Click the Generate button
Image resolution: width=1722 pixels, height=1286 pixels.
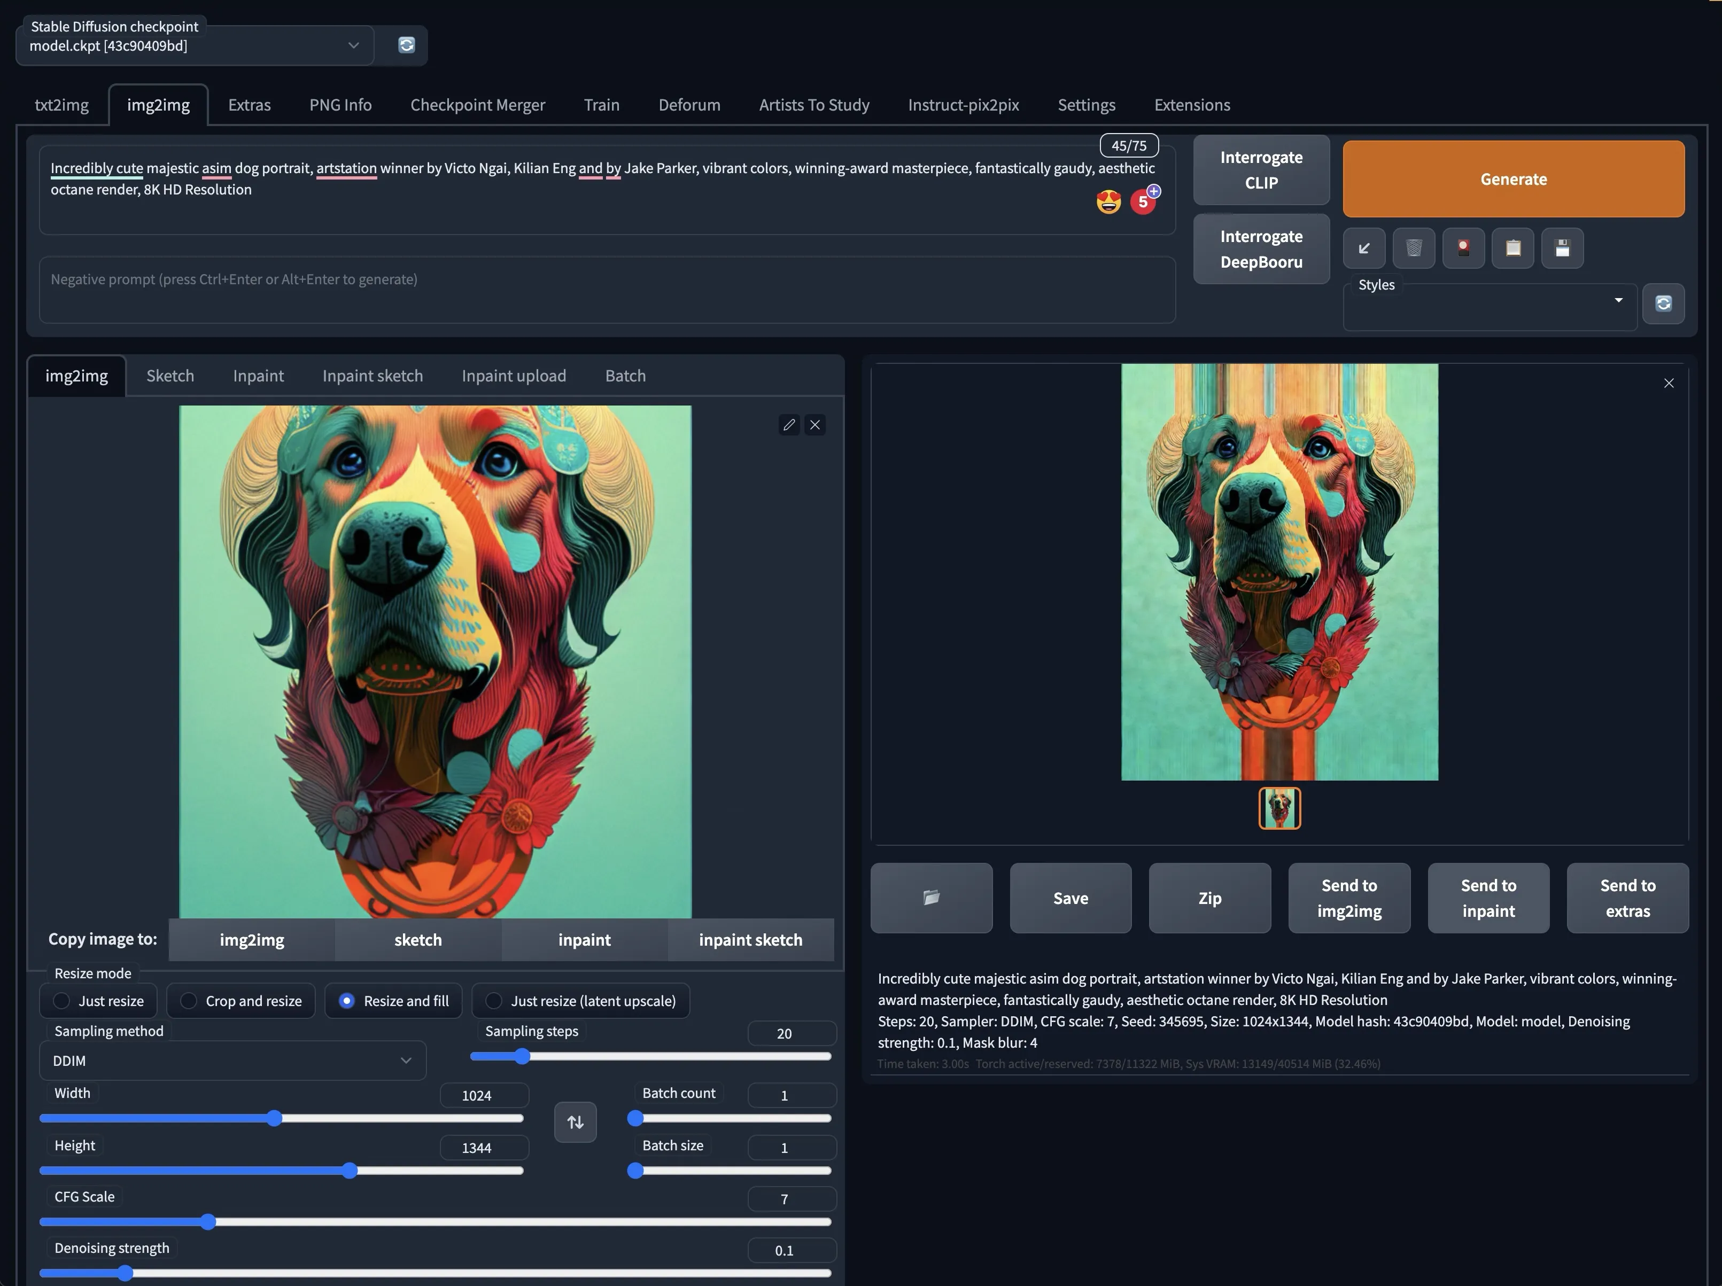1512,178
